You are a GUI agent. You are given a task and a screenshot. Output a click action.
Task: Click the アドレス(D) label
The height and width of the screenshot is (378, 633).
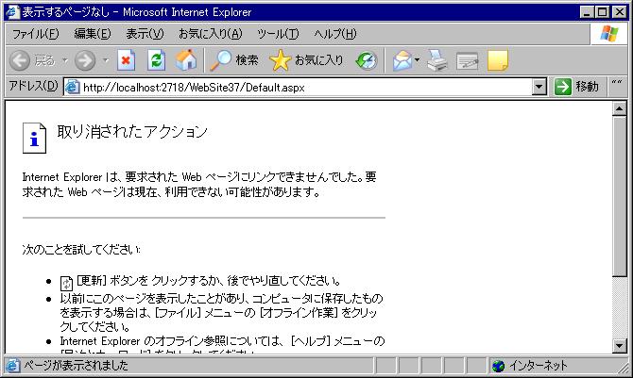click(x=33, y=86)
